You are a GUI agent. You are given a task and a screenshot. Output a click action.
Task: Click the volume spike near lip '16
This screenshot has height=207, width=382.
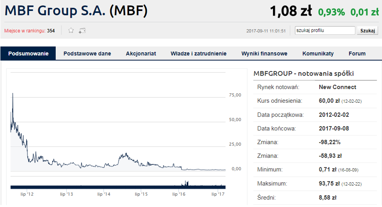click(x=186, y=183)
